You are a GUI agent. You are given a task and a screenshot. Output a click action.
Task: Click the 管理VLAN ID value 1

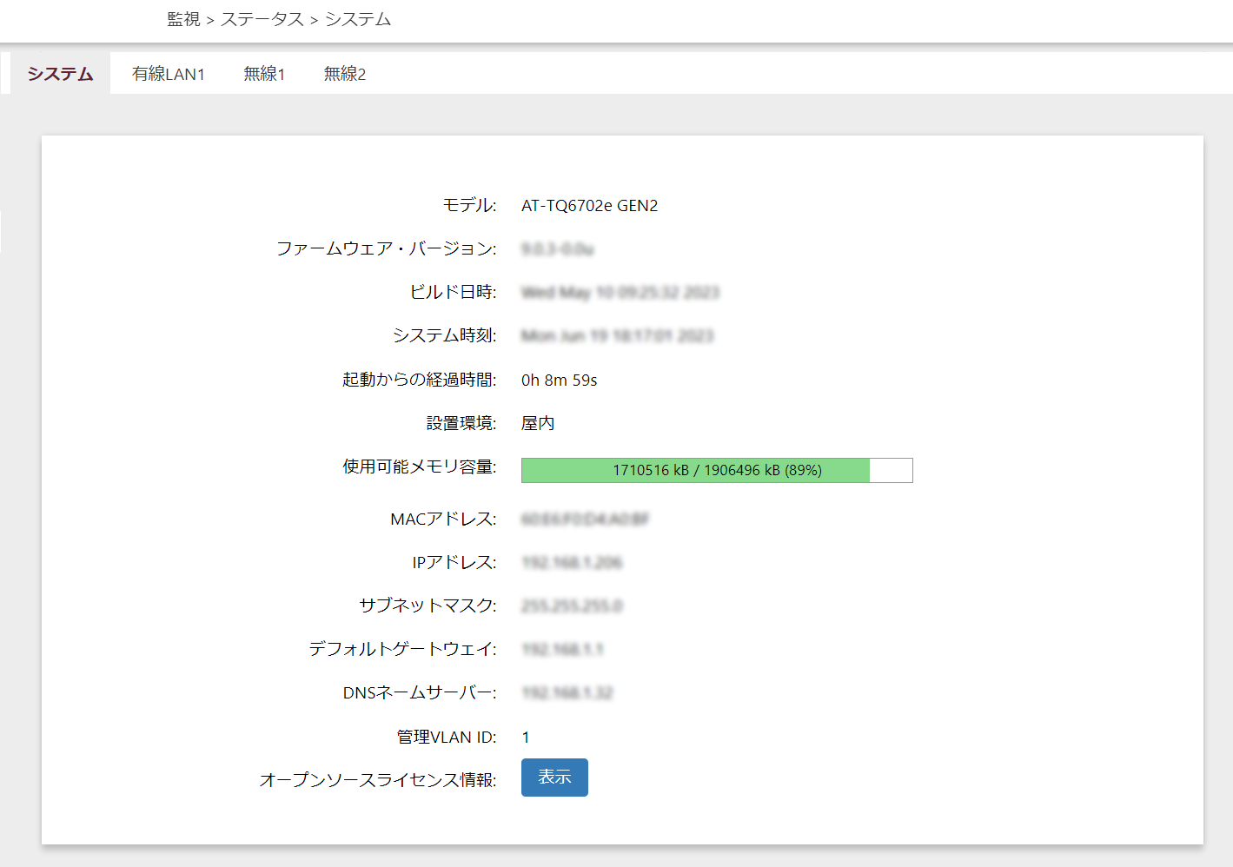click(526, 738)
